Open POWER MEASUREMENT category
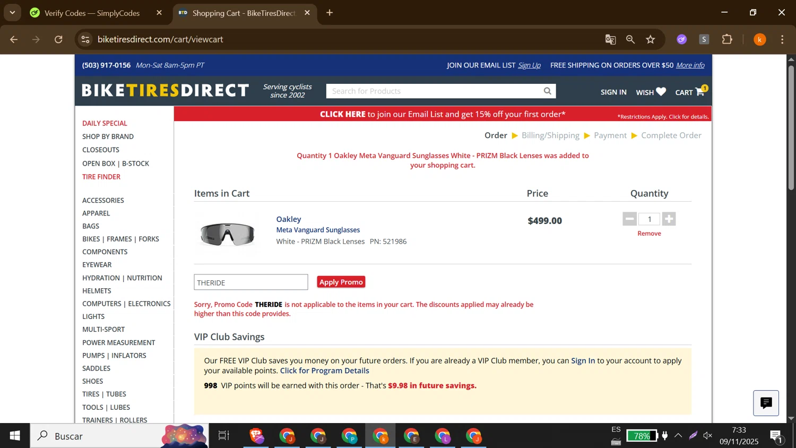 click(119, 343)
